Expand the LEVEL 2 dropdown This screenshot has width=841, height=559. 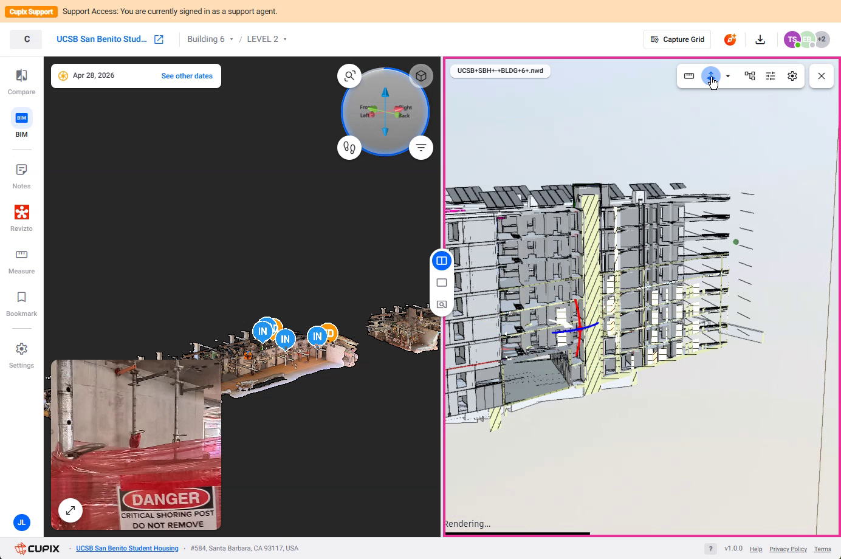(x=267, y=39)
